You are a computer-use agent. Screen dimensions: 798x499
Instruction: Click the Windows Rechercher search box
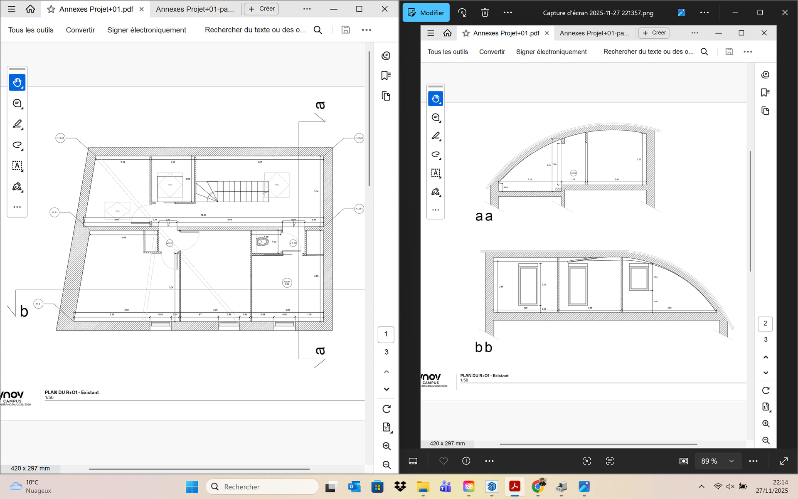click(262, 487)
